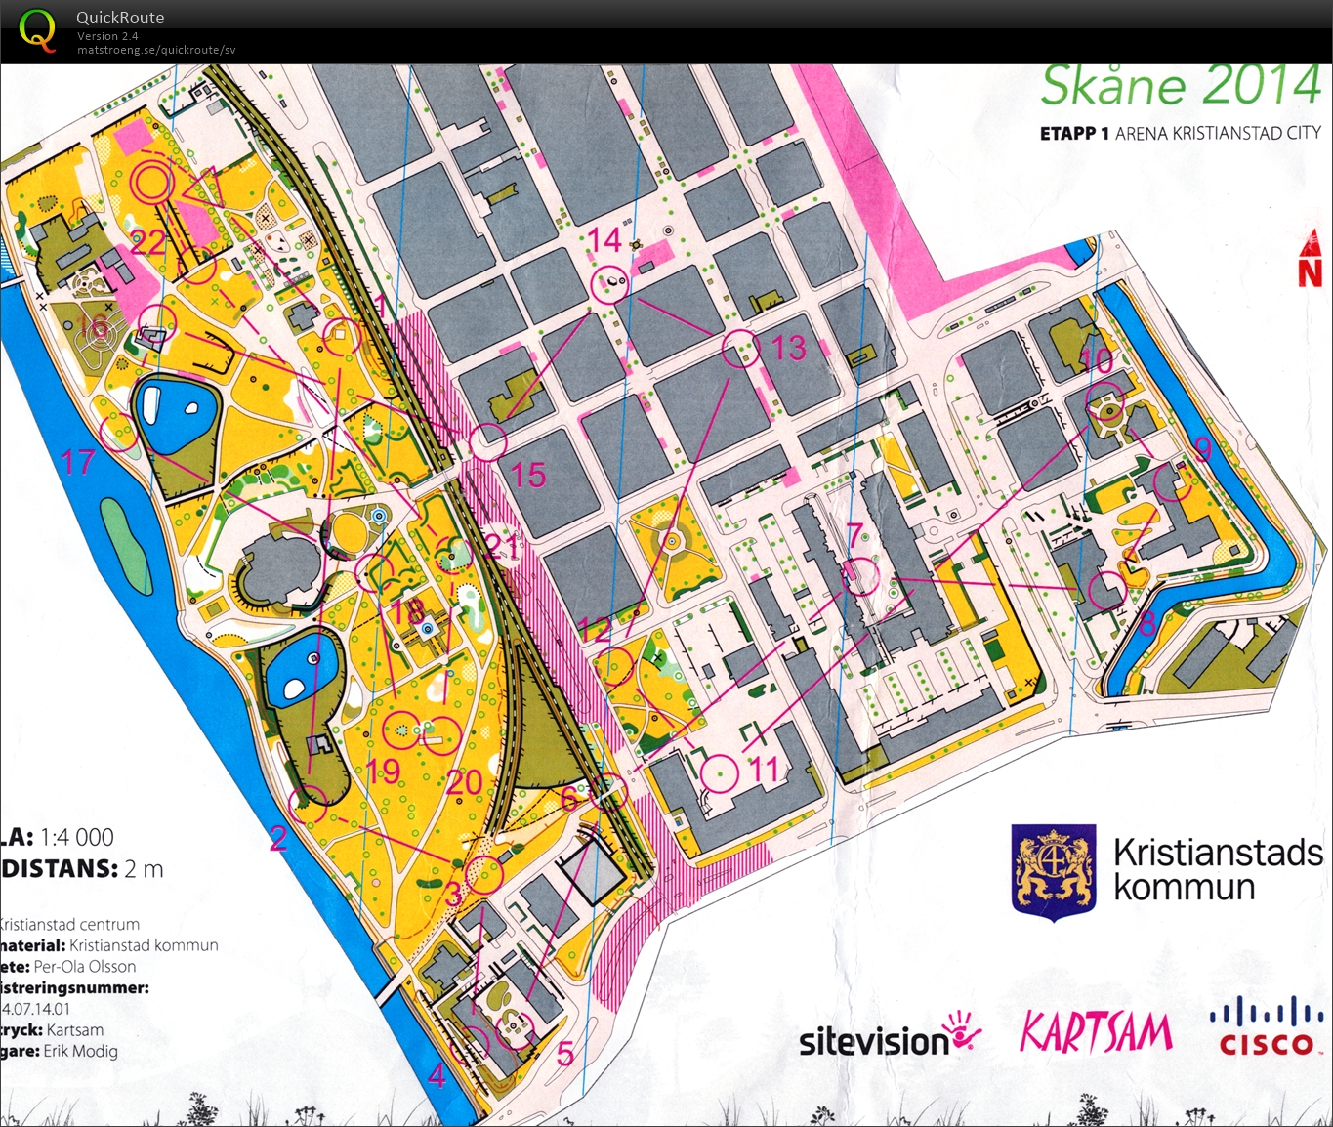
Task: Click the double-circle finish marker
Action: (x=152, y=182)
